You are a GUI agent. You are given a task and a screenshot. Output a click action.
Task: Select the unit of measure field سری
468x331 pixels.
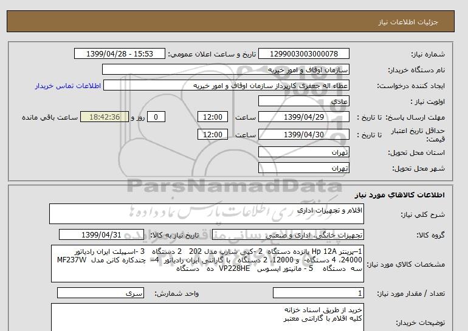(x=100, y=293)
